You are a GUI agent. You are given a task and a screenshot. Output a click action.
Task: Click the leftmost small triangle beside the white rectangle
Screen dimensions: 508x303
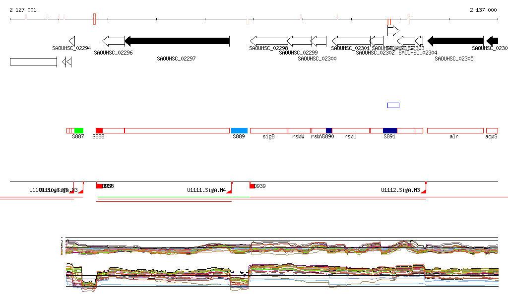point(64,61)
